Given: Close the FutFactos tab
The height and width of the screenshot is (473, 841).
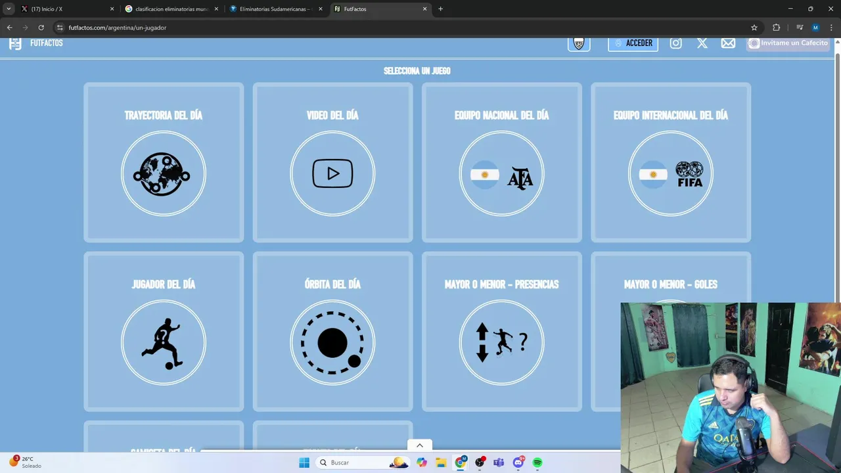Looking at the screenshot, I should (424, 9).
